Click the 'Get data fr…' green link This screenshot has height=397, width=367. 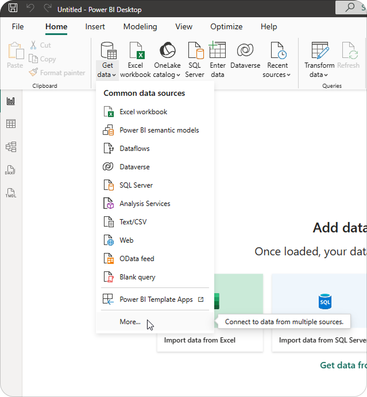point(343,365)
